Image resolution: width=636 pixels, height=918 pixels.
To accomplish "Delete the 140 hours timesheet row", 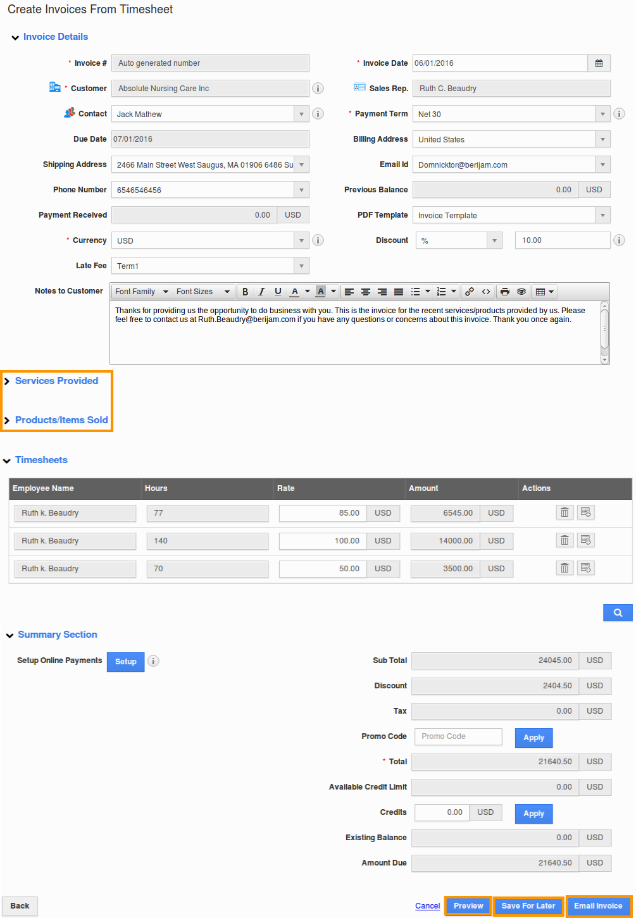I will [564, 540].
